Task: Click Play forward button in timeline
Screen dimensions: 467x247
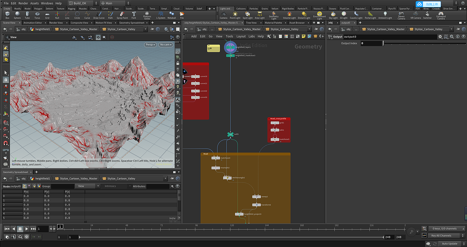Action: [27, 229]
